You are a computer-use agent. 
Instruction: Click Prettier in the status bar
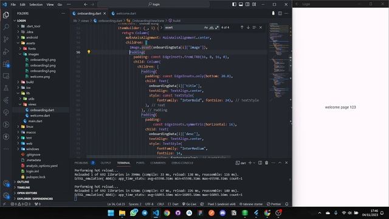[x=274, y=204]
